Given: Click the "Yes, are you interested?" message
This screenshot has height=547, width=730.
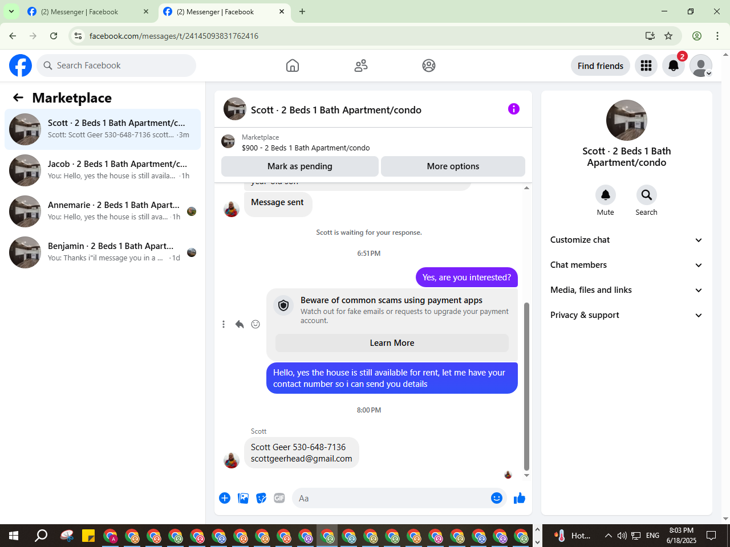Looking at the screenshot, I should (x=467, y=277).
